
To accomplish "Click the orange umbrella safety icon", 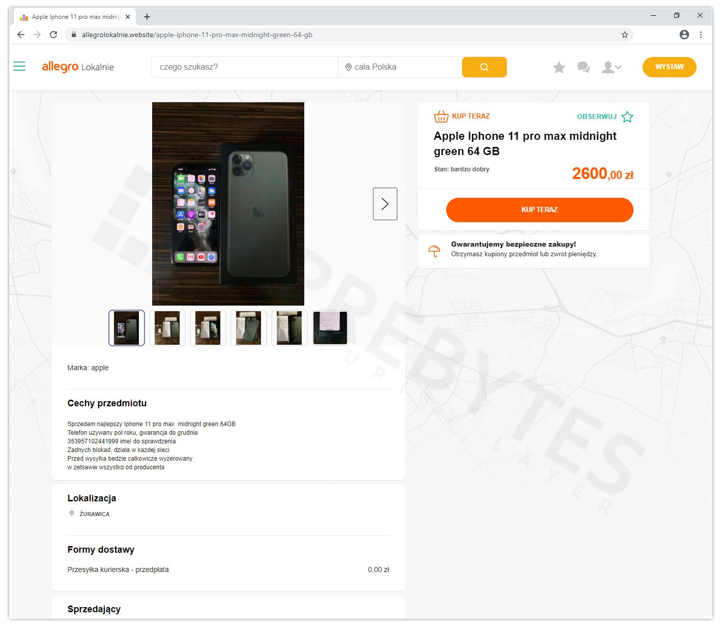I will click(434, 250).
